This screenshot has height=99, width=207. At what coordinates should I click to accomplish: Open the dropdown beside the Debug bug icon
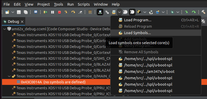click(178, 12)
